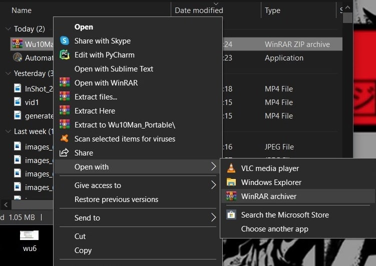Click MP4 File type in vid1 row

pyautogui.click(x=279, y=102)
